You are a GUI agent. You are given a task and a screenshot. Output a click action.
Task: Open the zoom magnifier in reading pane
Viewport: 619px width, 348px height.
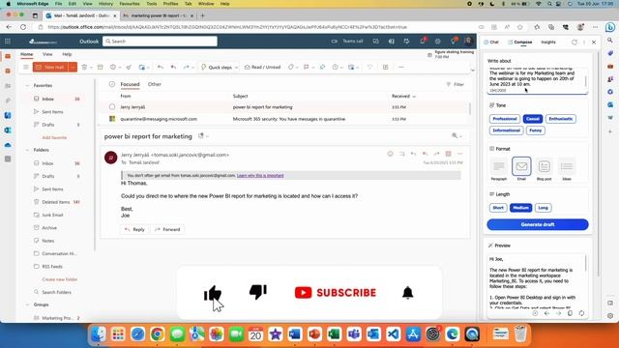[455, 135]
